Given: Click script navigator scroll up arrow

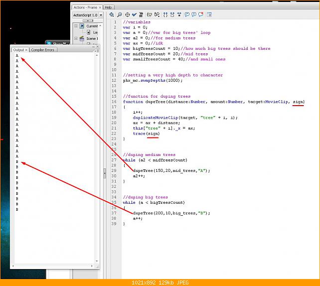Looking at the screenshot, I should [100, 26].
